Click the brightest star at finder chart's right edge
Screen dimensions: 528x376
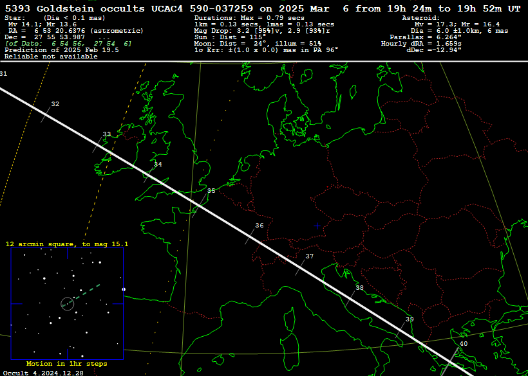coord(124,289)
